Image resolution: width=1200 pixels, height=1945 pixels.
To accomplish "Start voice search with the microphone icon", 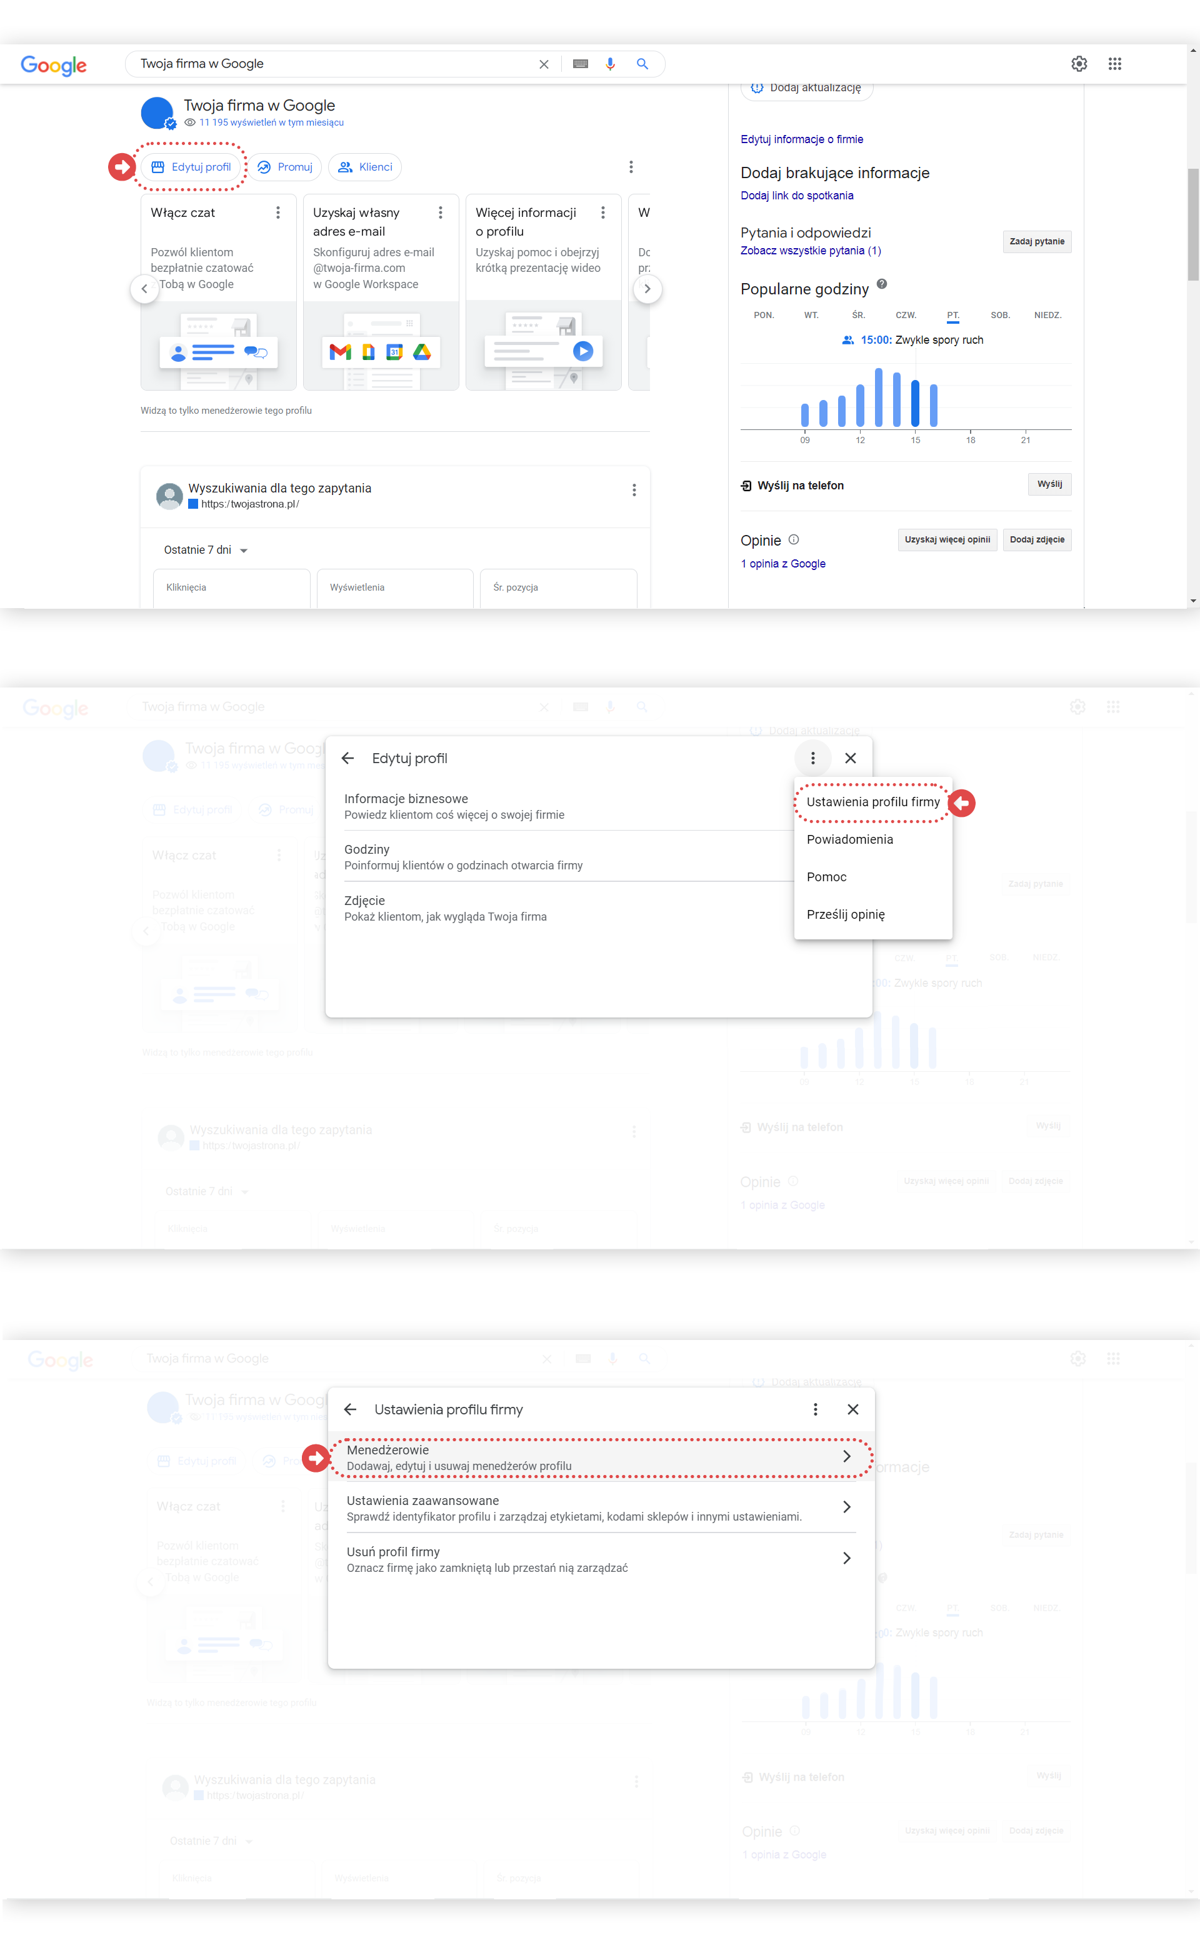I will [611, 64].
